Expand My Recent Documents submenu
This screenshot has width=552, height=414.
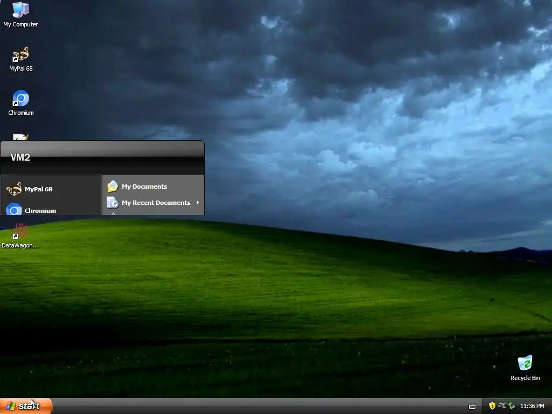(x=153, y=203)
